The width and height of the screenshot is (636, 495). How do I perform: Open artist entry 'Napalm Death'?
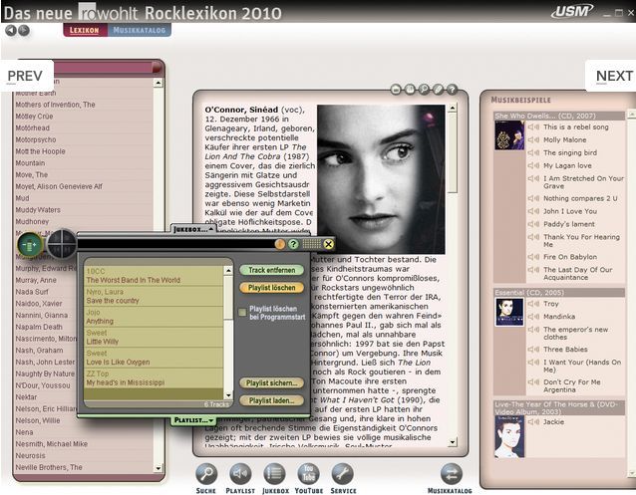(x=39, y=327)
